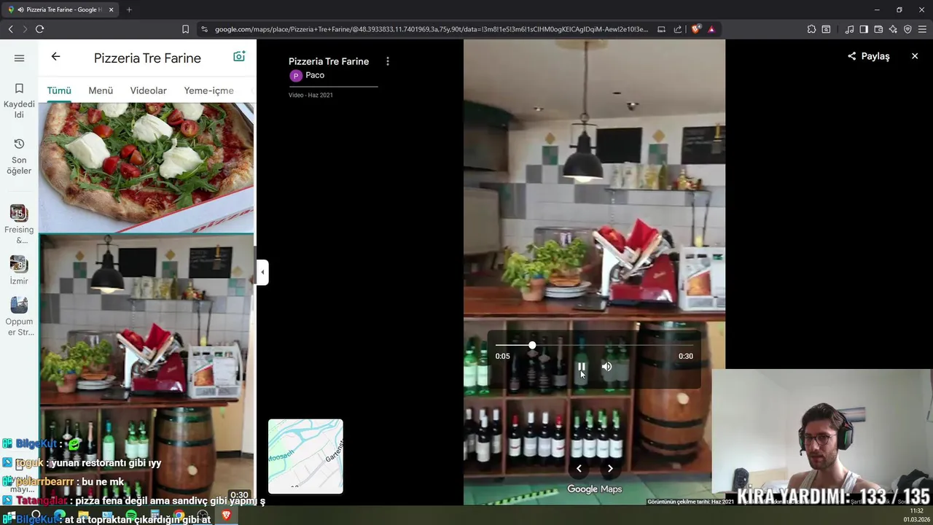This screenshot has width=933, height=525.
Task: Toggle the browser sidebar panel
Action: coord(864,29)
